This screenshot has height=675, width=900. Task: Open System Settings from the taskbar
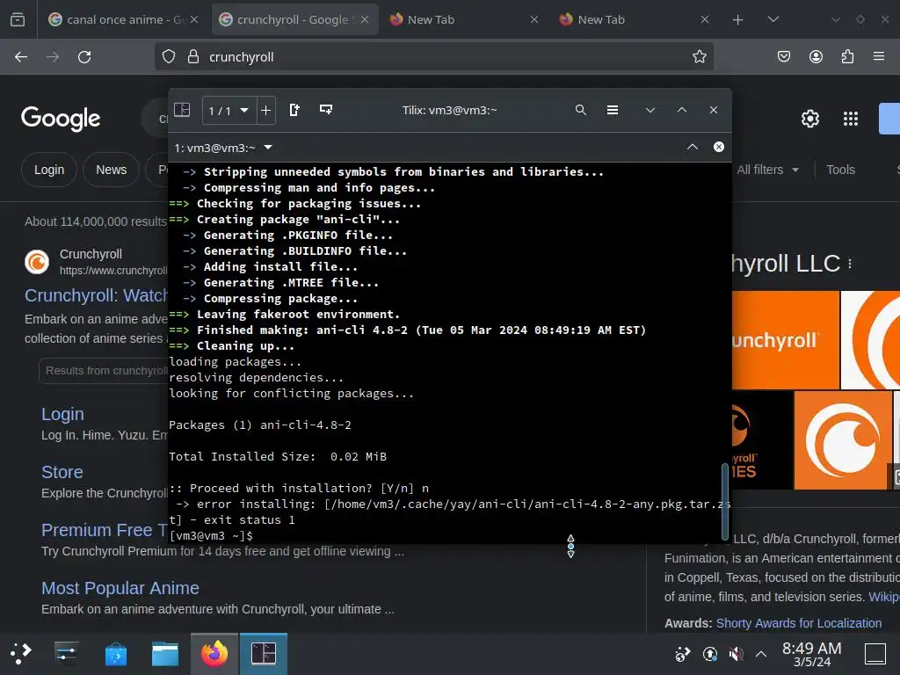coord(67,654)
